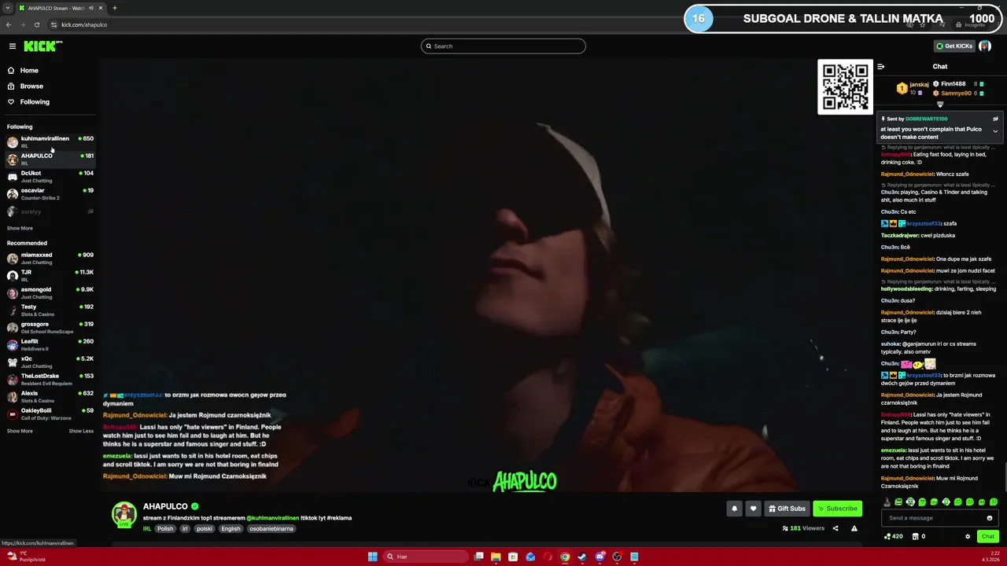Open the Windows Start menu
This screenshot has height=566, width=1007.
(x=373, y=557)
